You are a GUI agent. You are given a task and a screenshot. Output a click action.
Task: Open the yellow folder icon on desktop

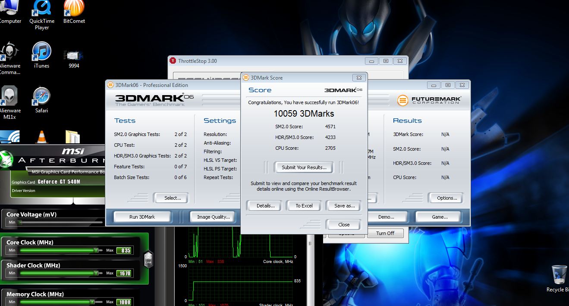click(72, 137)
